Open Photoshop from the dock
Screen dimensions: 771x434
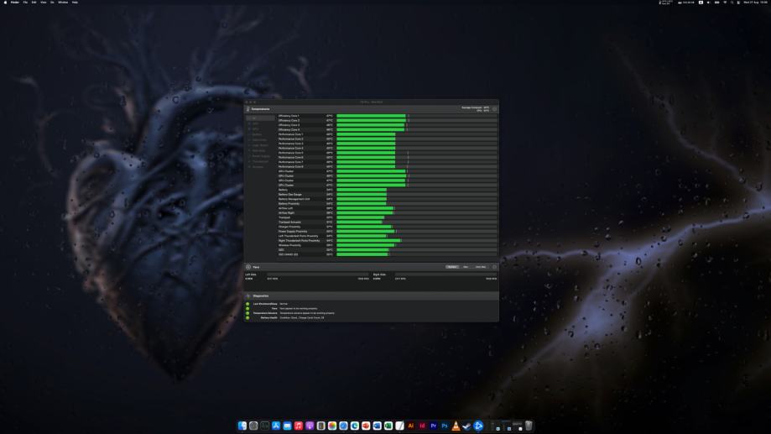pos(444,426)
